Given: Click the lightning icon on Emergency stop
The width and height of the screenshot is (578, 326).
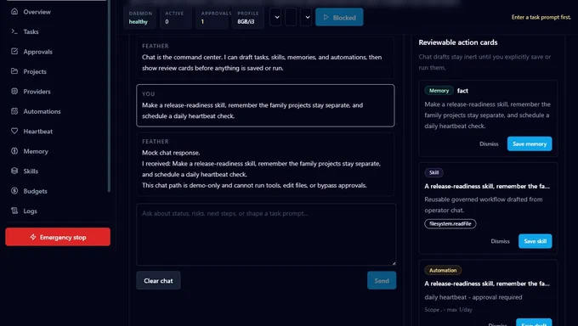Looking at the screenshot, I should (33, 237).
